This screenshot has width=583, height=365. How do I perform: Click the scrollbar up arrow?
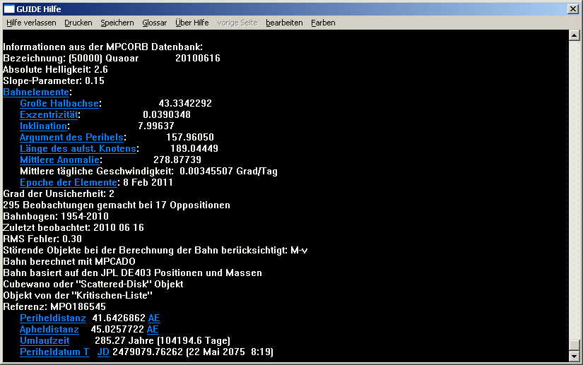tap(575, 35)
